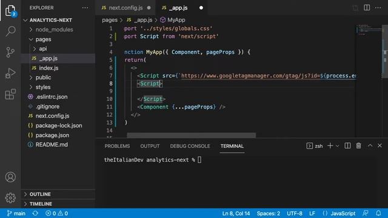Switch to the OUTPUT tab
Screen dimensions: 388x218
150,146
